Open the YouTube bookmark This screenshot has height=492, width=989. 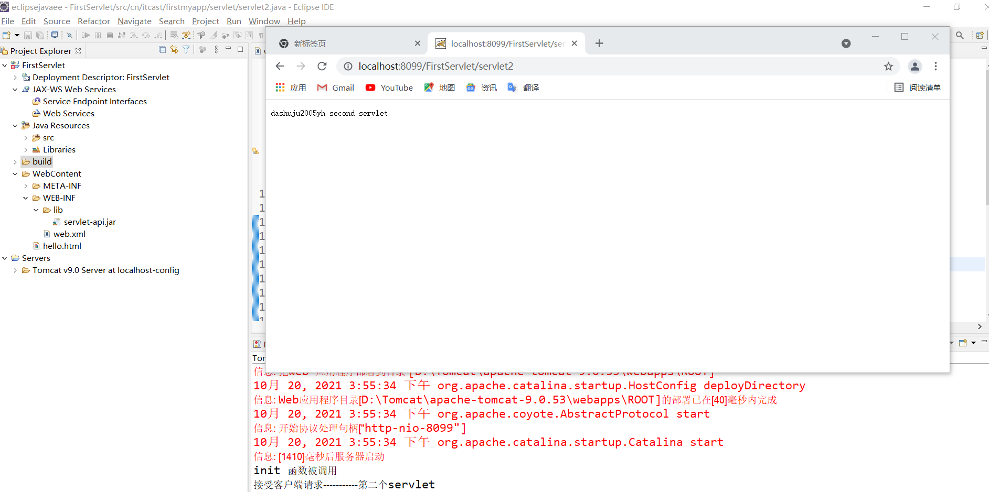389,88
